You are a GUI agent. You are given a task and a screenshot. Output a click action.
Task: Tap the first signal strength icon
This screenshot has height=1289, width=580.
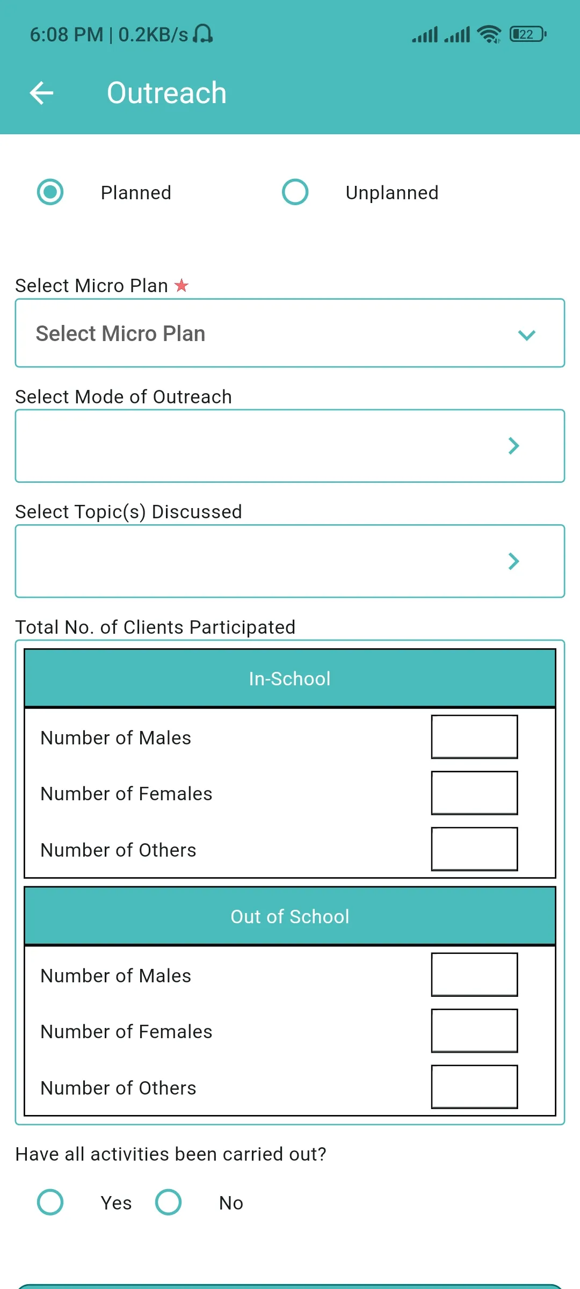425,34
